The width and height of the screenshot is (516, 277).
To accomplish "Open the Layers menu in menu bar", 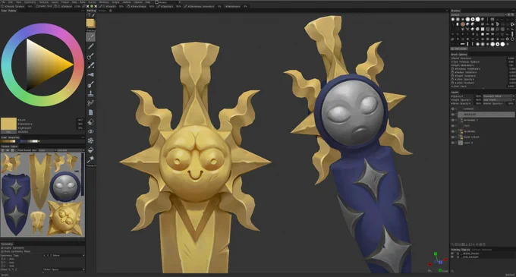I will (x=55, y=2).
